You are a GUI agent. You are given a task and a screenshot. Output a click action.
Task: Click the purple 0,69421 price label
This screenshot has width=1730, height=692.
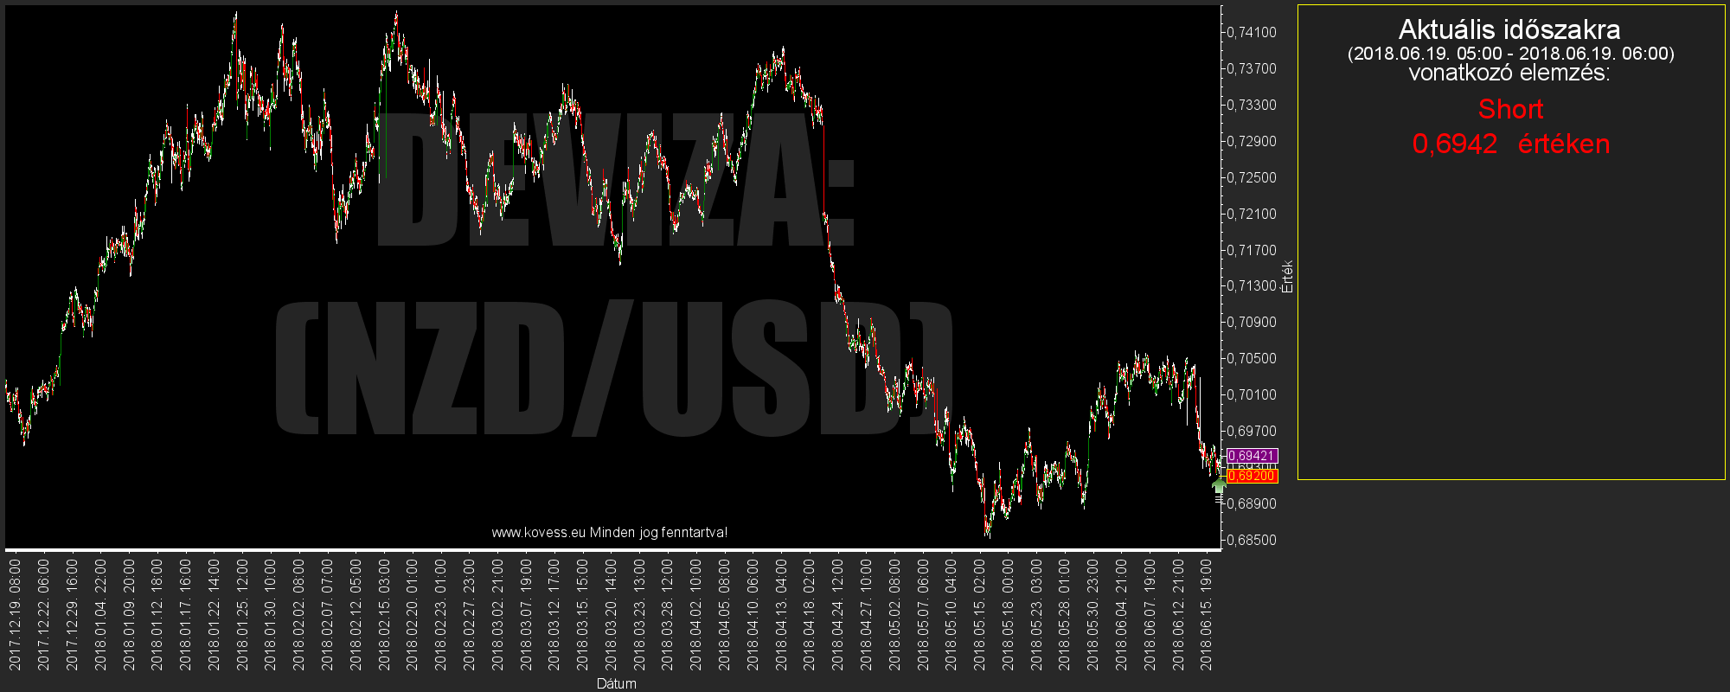pyautogui.click(x=1251, y=456)
